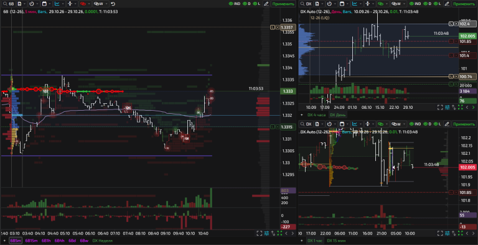
Task: Open the timeframe dropdown arrow in 6B chart toolbar
Action: (37, 4)
